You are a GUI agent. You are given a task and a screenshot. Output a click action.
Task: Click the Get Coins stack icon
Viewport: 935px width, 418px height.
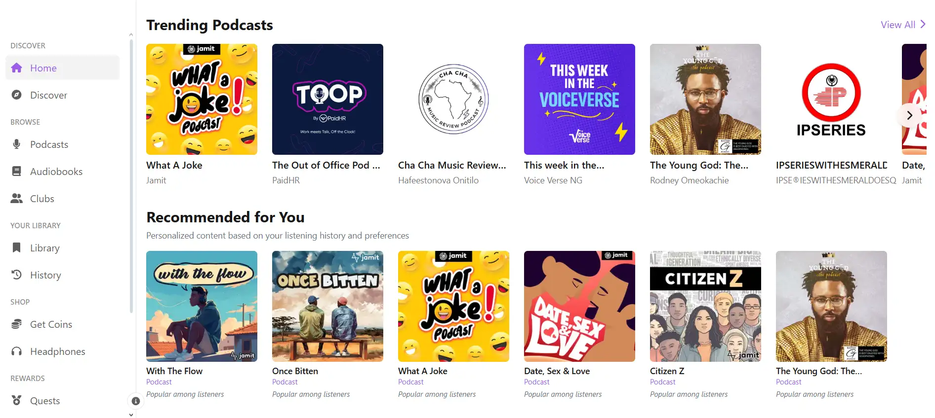pos(17,324)
